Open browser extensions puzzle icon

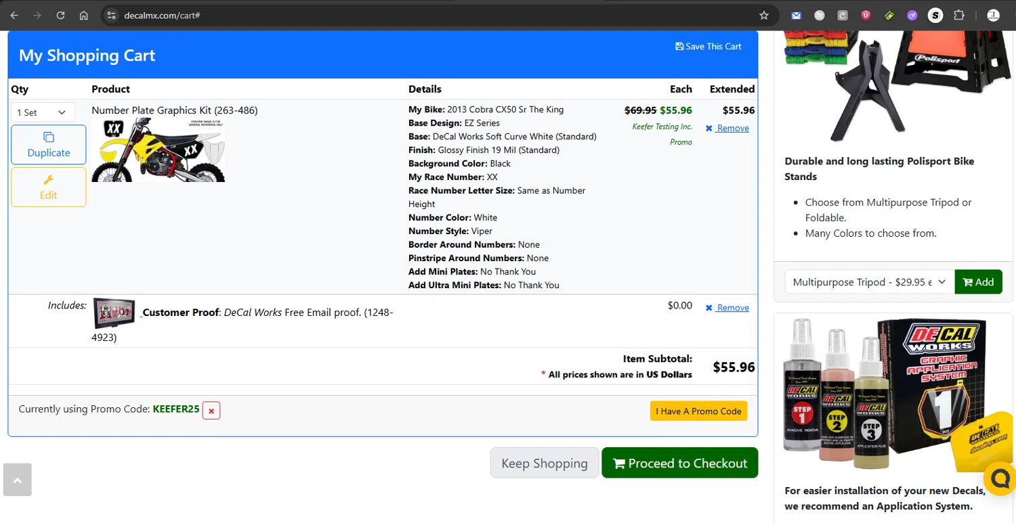pyautogui.click(x=959, y=16)
